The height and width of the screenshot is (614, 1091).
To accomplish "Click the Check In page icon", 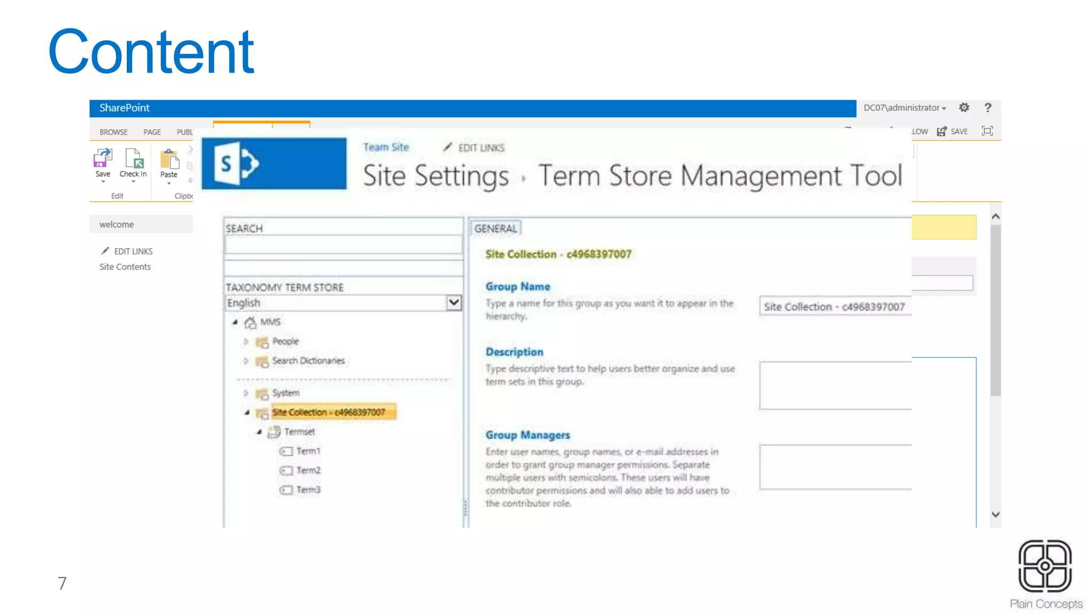I will [x=133, y=159].
